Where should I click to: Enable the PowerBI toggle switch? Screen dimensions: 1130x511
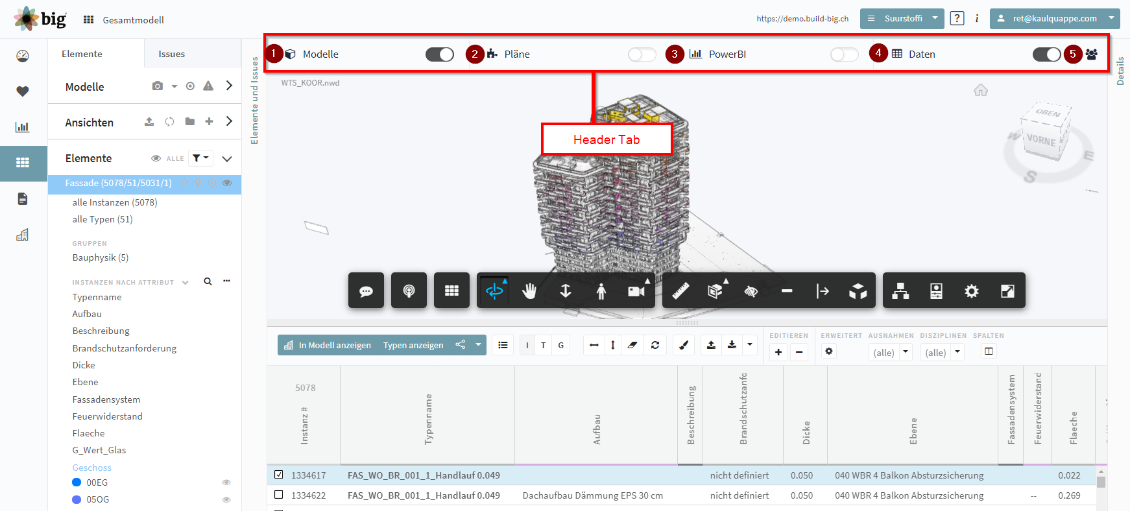tap(844, 54)
